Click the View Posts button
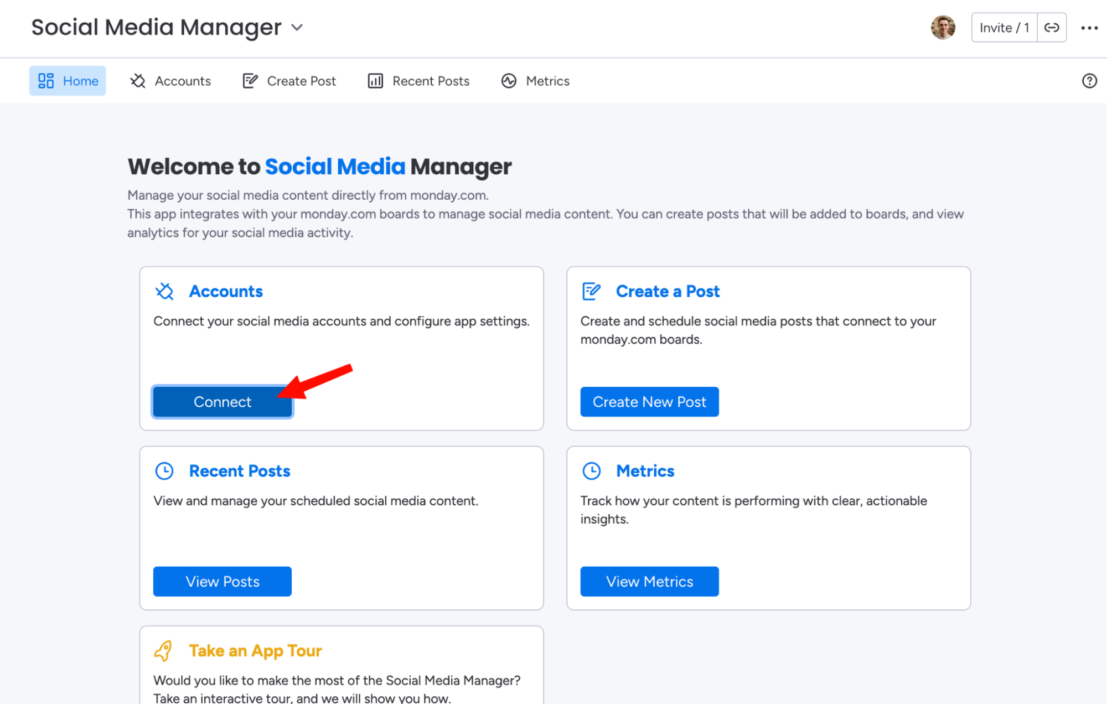 point(223,581)
